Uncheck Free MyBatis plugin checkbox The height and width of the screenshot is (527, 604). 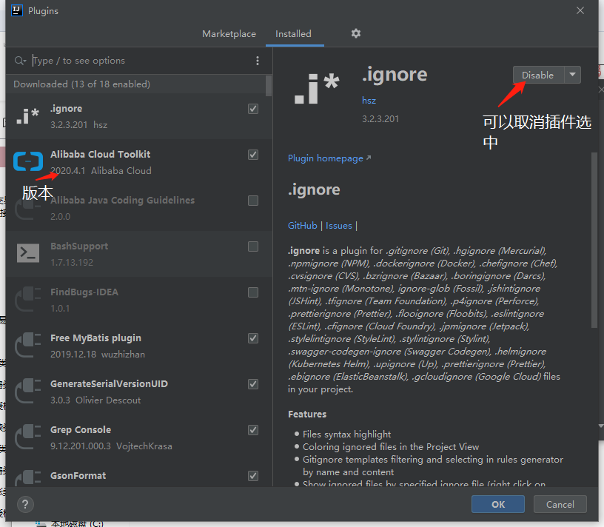point(253,338)
